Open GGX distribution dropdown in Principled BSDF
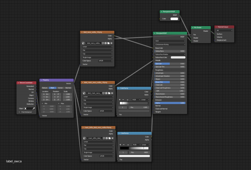This screenshot has height=170, width=251. tap(170, 41)
